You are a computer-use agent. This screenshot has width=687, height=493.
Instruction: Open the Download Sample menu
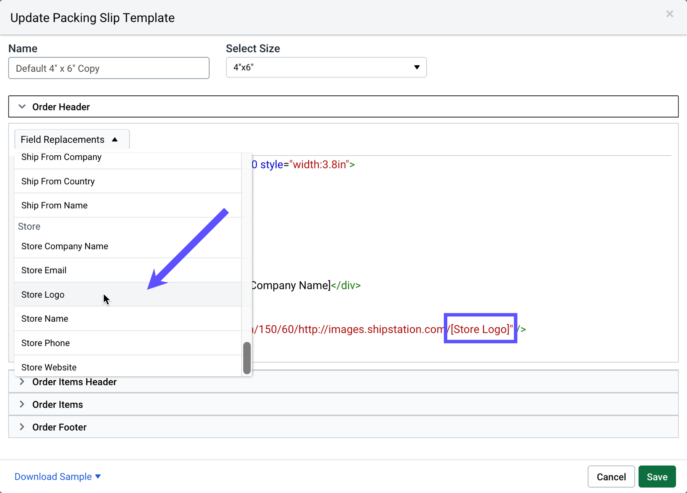pos(58,477)
